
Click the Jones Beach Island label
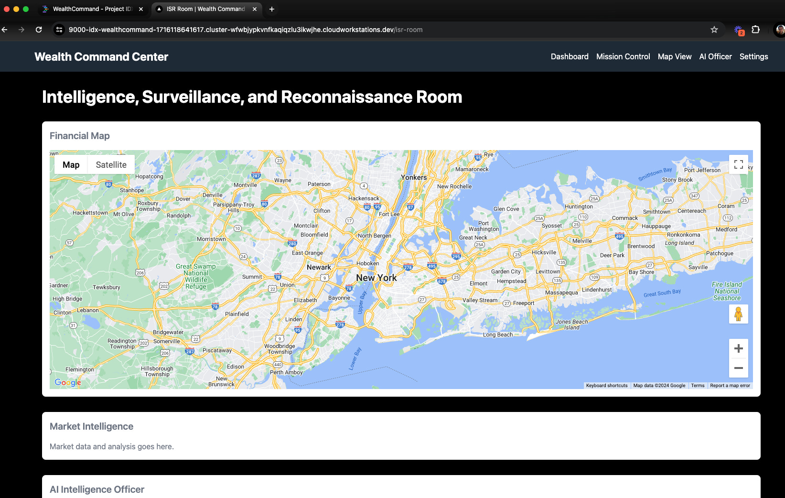pyautogui.click(x=571, y=325)
